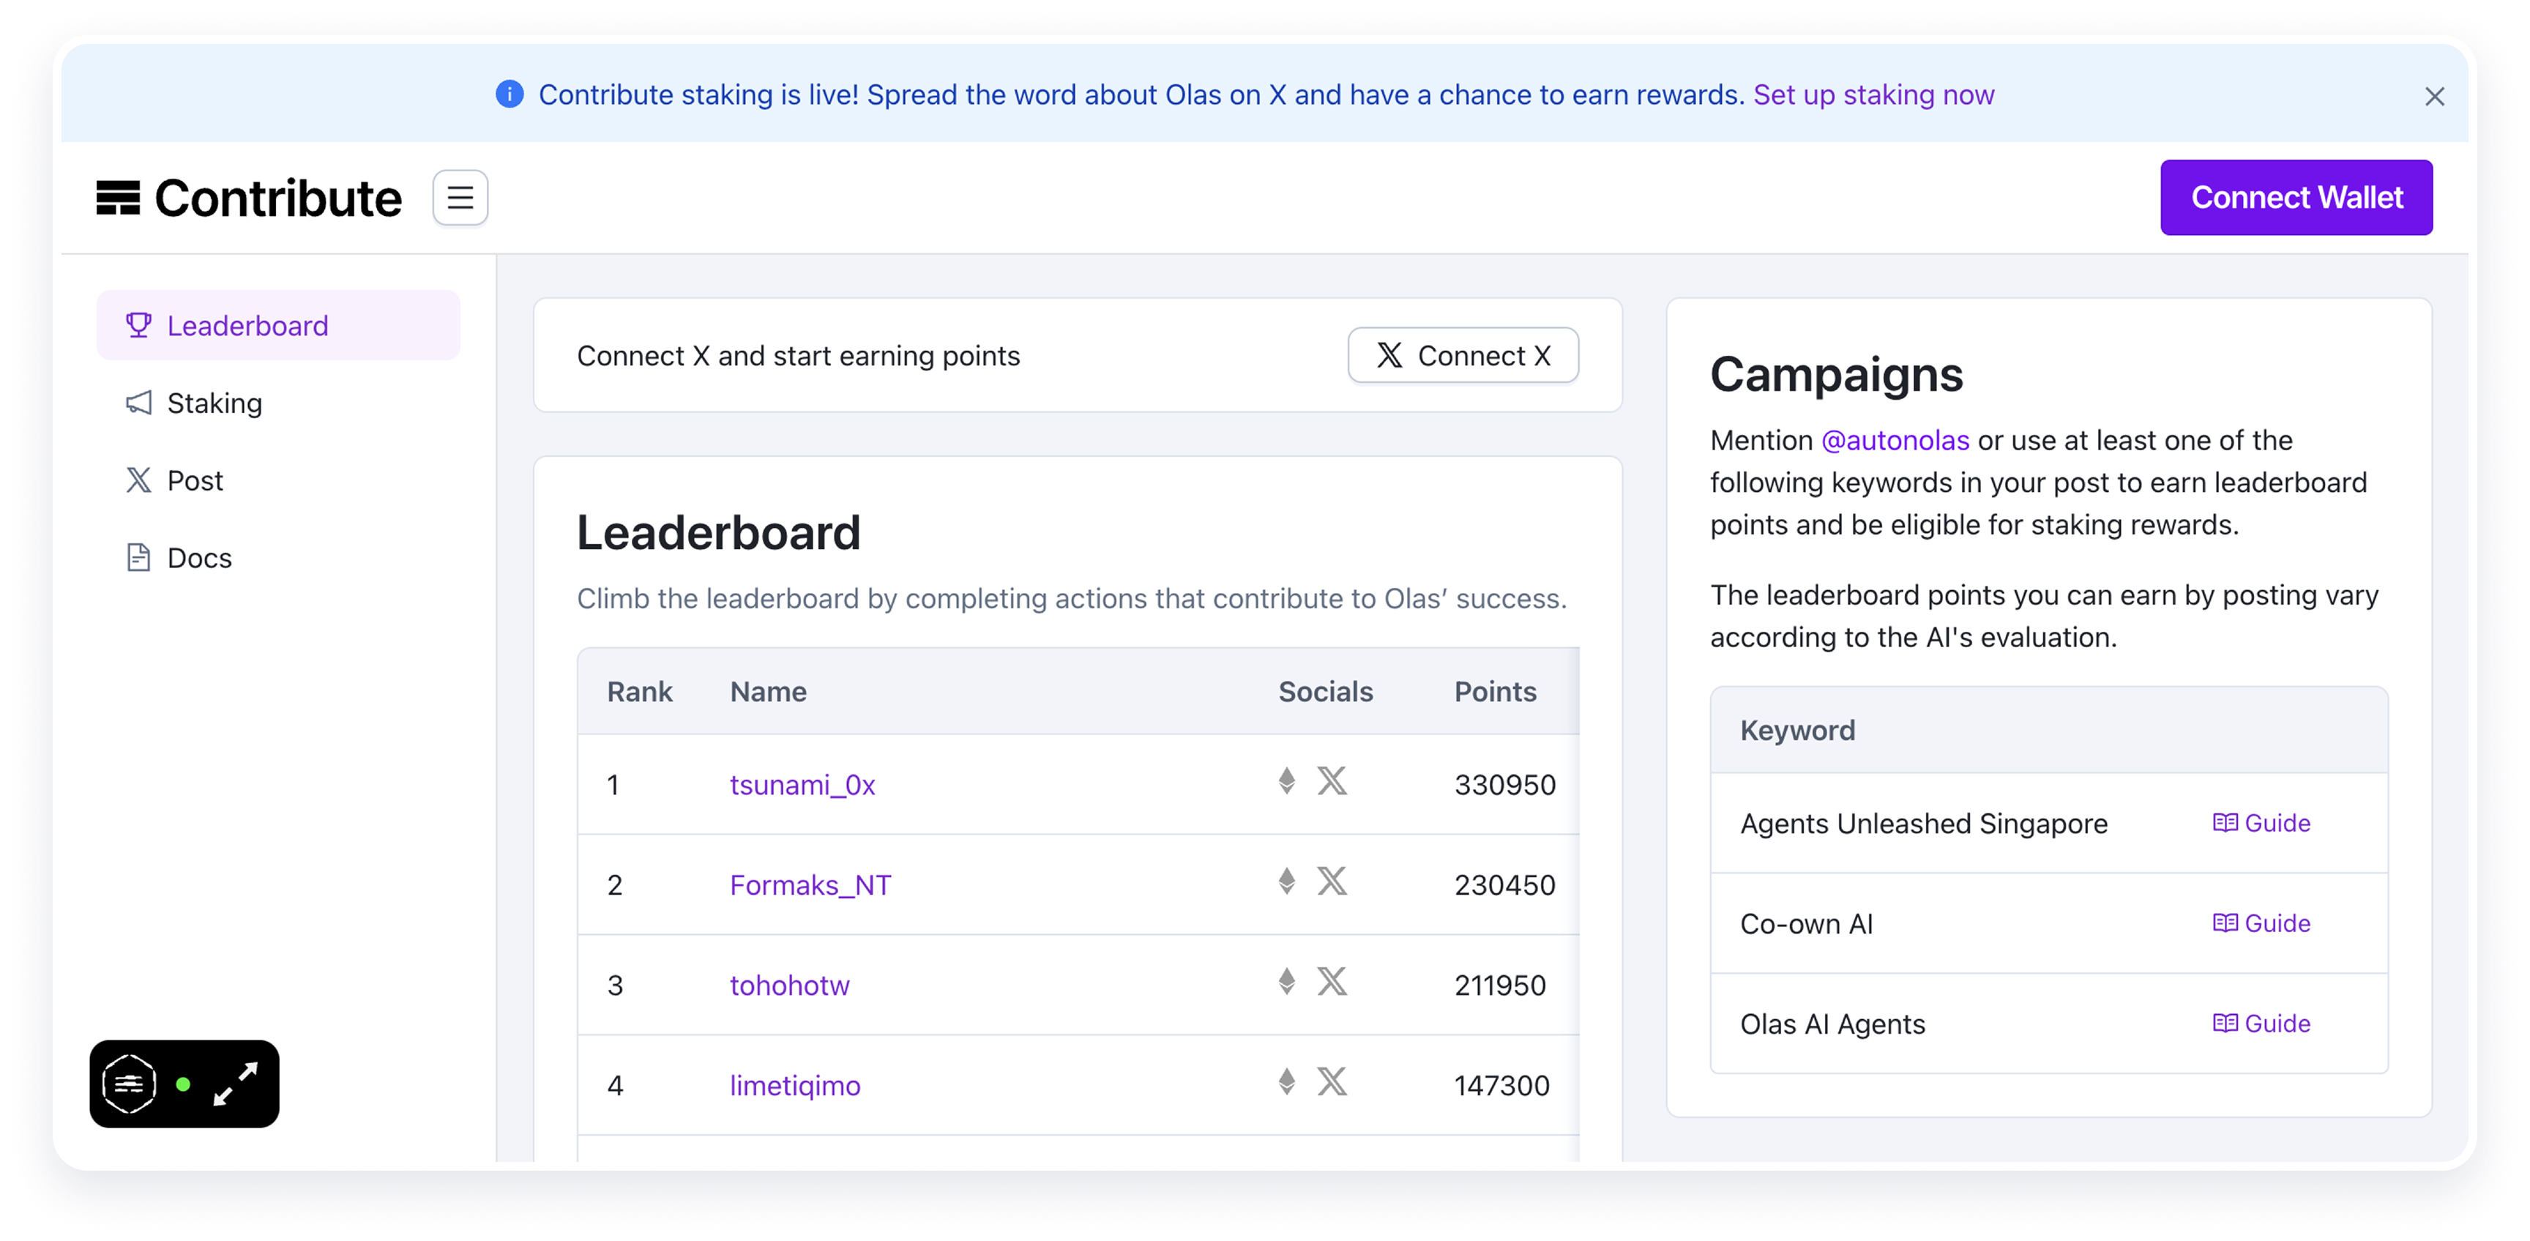This screenshot has width=2530, height=1241.
Task: Click the Contribute logo icon
Action: click(118, 198)
